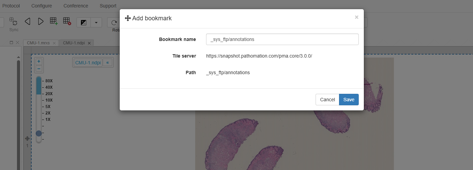Click the Sync viewports icon
This screenshot has height=170, width=473.
coord(14,22)
